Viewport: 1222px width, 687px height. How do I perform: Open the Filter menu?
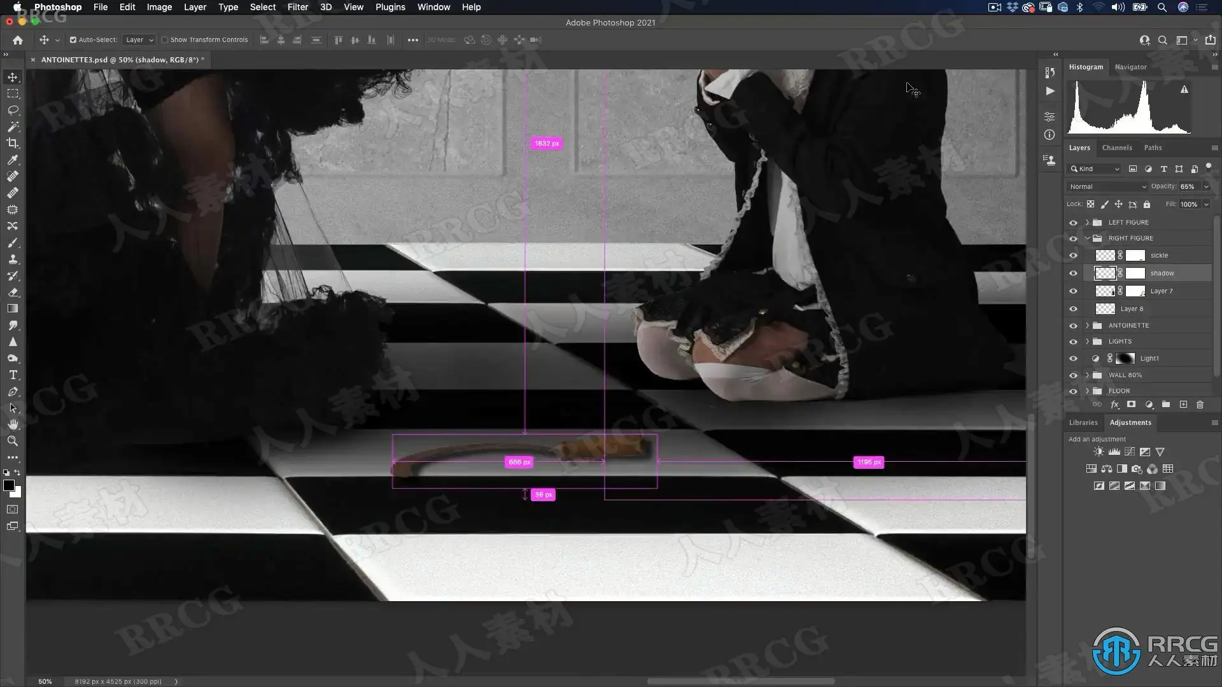[297, 7]
